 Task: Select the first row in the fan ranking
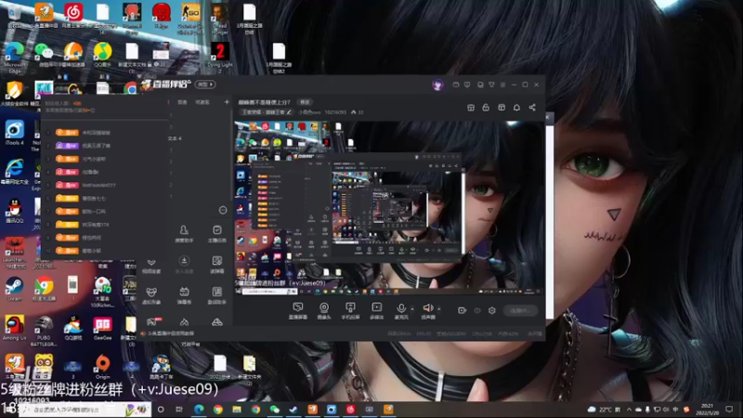(104, 133)
